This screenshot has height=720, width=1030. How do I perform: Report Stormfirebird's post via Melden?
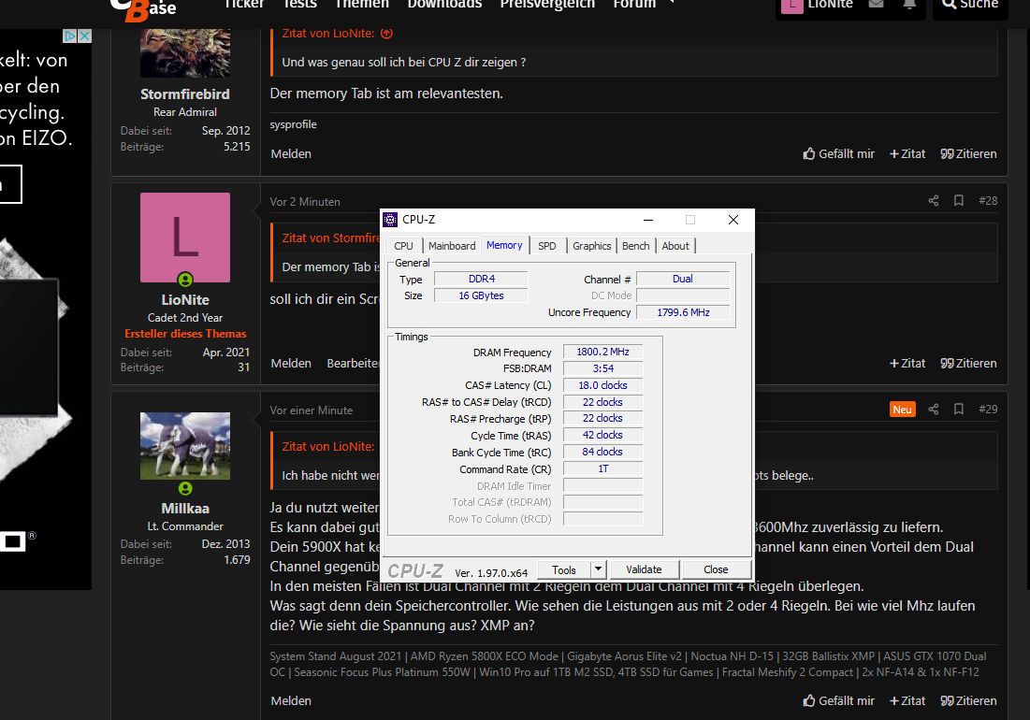click(x=291, y=153)
